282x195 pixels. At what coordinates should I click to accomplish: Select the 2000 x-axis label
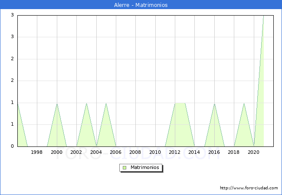click(56, 152)
